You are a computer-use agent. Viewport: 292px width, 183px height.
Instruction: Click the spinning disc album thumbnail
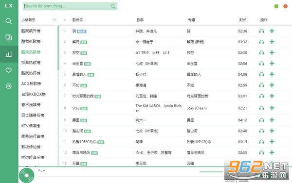(x=27, y=175)
